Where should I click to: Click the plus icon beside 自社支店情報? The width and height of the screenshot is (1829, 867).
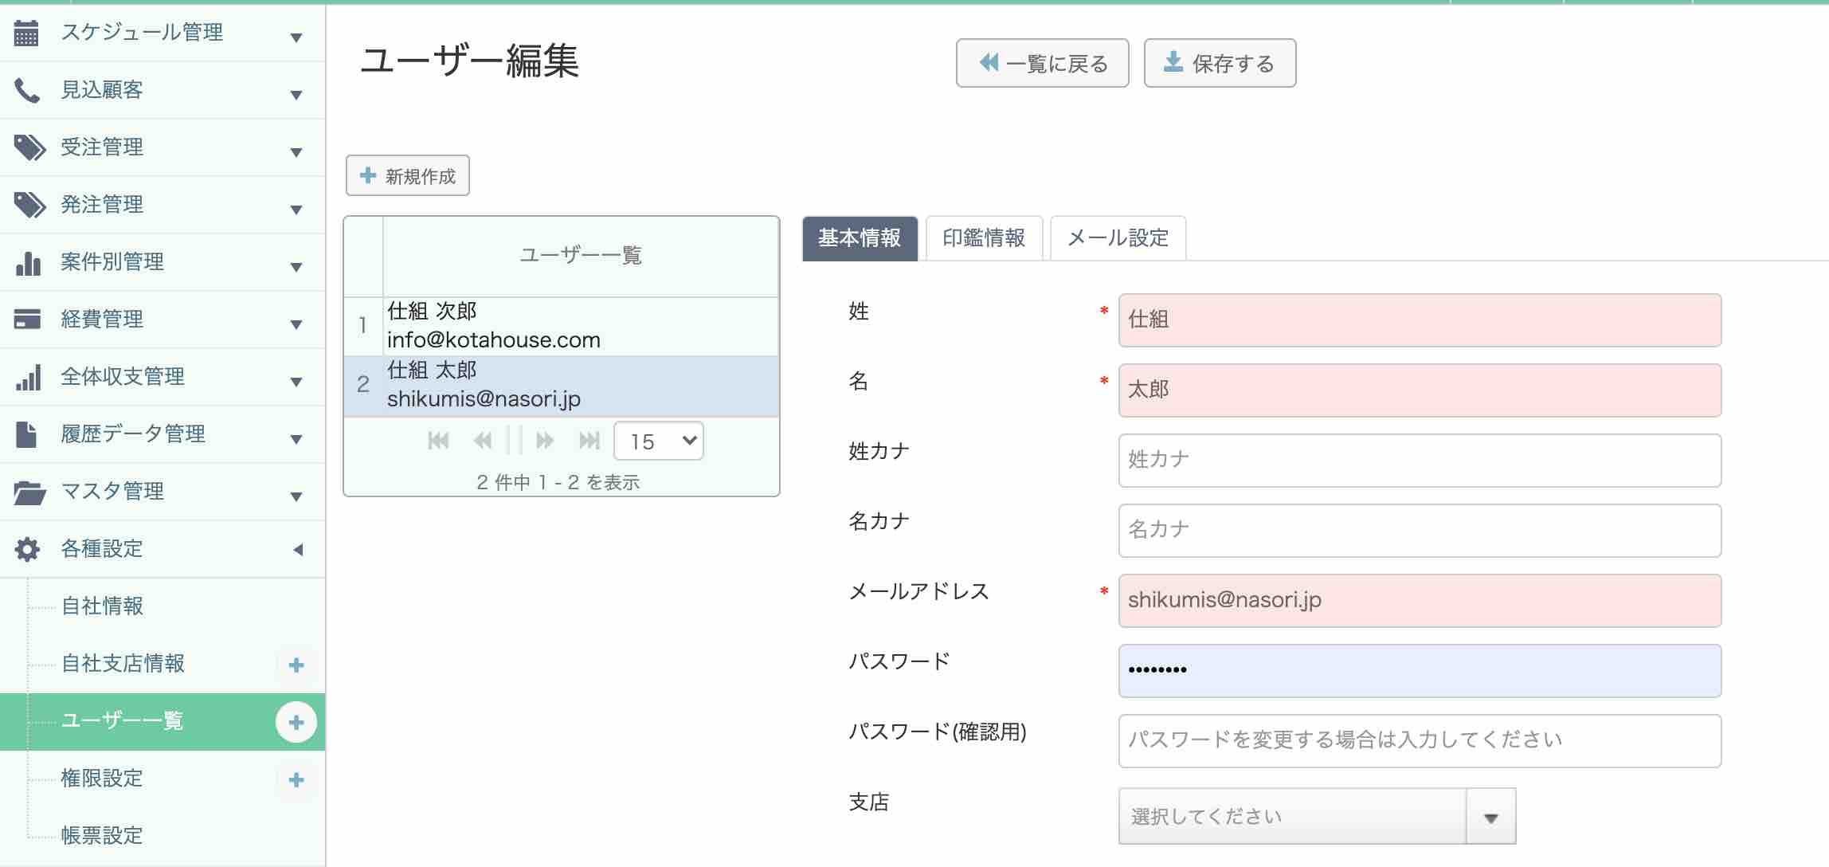pos(296,665)
